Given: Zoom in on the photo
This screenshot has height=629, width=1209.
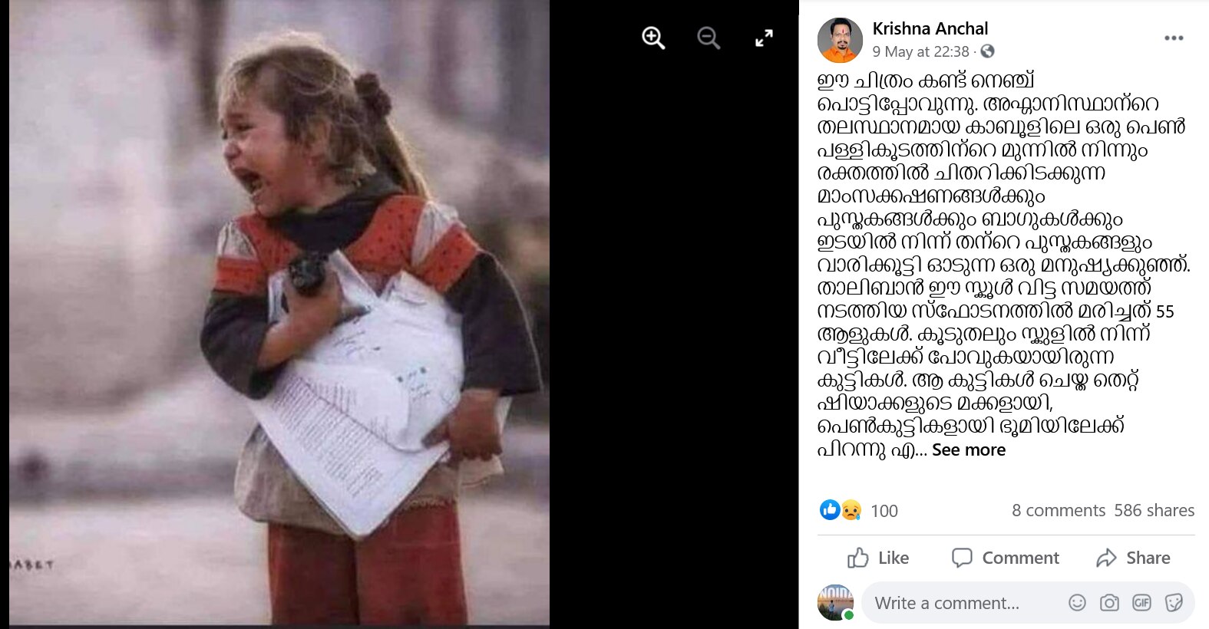Looking at the screenshot, I should 653,38.
